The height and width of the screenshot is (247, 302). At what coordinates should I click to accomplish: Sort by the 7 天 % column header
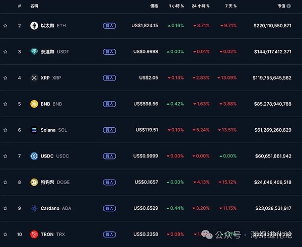[x=228, y=6]
